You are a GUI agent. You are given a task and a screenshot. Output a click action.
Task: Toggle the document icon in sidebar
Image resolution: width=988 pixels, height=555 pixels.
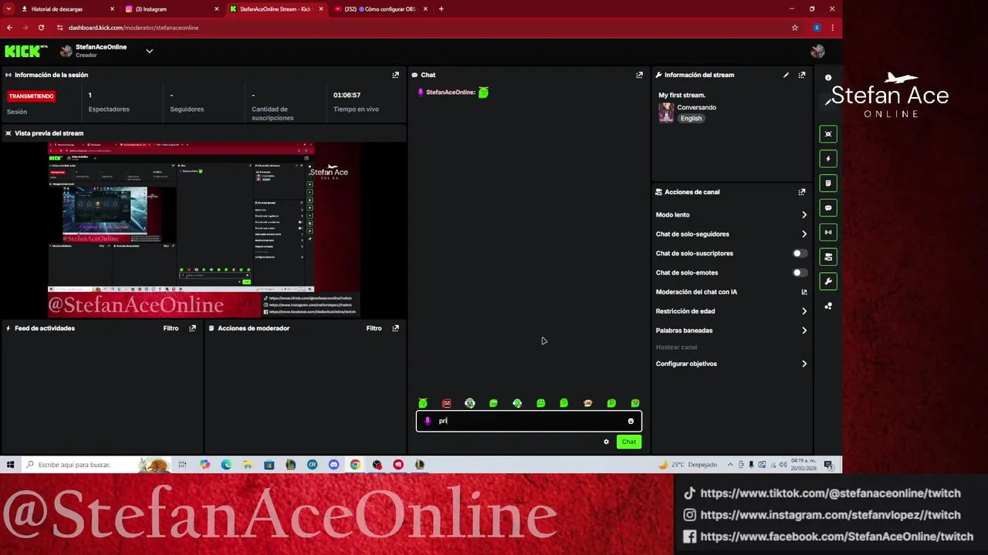pos(828,183)
